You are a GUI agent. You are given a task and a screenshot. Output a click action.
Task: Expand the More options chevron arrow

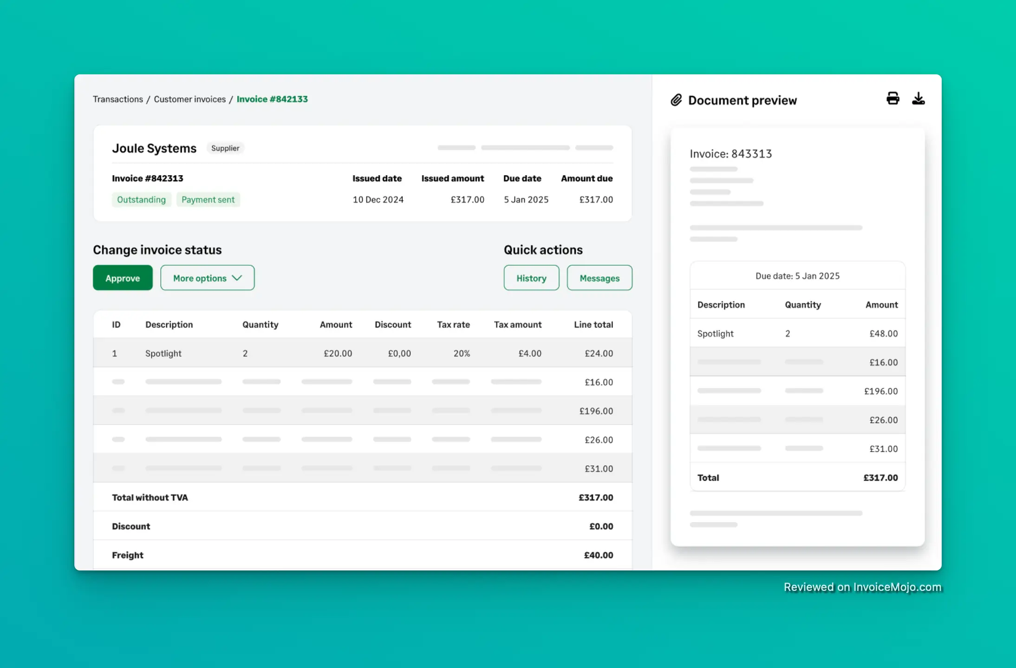coord(238,278)
